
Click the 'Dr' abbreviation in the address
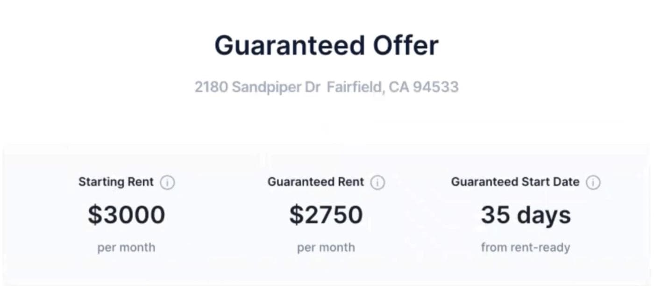point(313,87)
